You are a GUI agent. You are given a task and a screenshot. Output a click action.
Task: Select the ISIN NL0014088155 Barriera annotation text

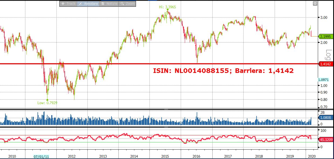223,71
